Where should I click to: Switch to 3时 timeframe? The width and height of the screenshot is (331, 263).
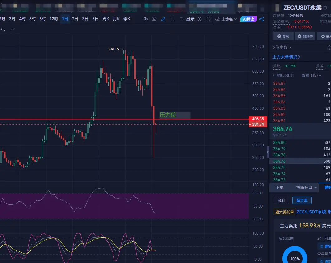point(12,19)
